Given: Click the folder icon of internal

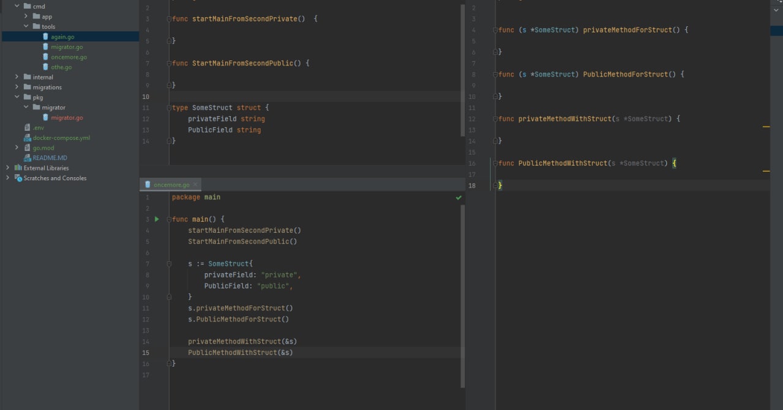Looking at the screenshot, I should pos(27,77).
